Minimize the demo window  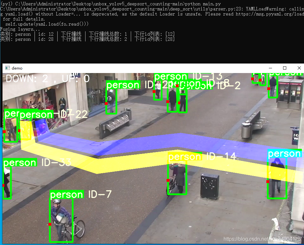pos(270,68)
